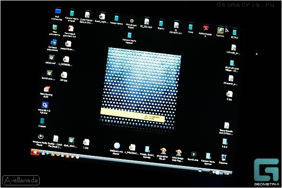
Task: Open the Mini-stream Ripper icon
Action: [x=132, y=20]
